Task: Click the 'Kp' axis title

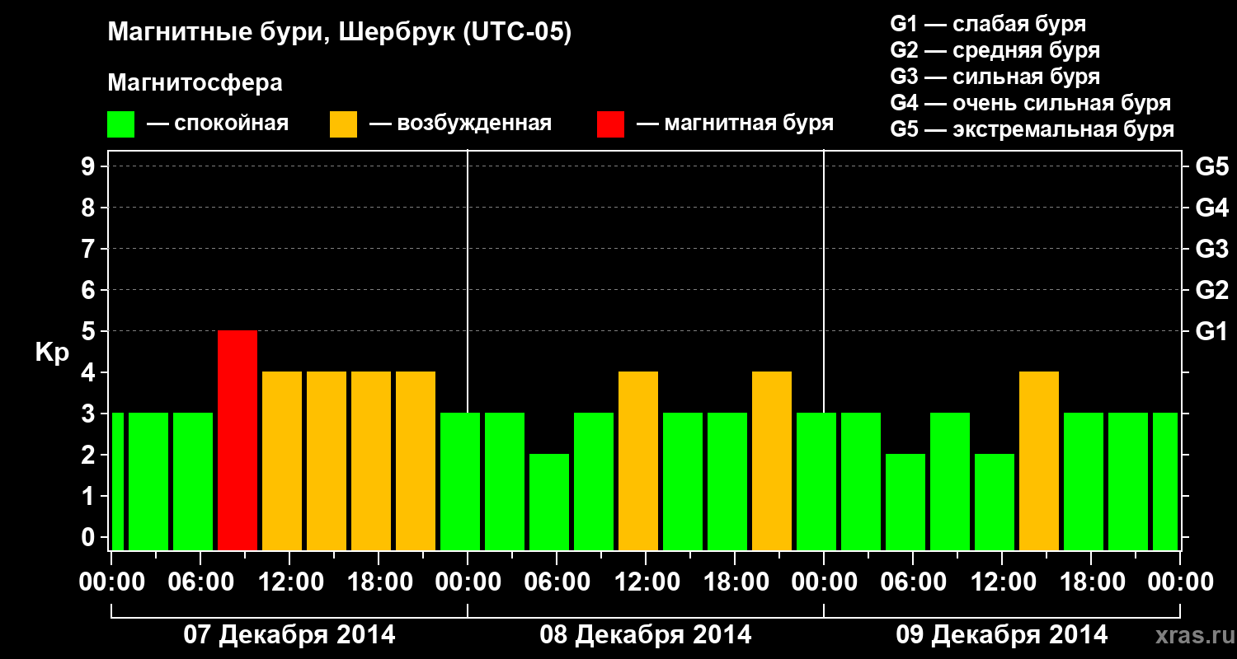Action: [52, 353]
